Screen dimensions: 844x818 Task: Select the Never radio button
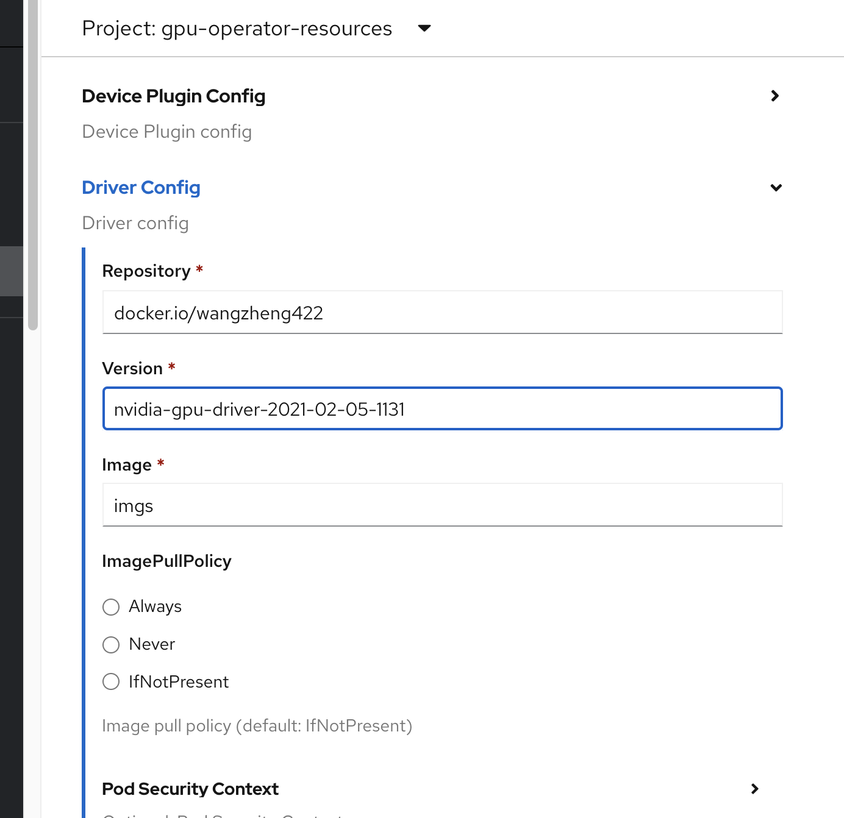pyautogui.click(x=111, y=645)
